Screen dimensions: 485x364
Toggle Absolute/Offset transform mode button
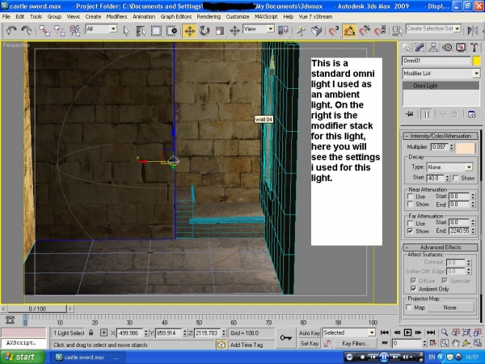[x=103, y=332]
